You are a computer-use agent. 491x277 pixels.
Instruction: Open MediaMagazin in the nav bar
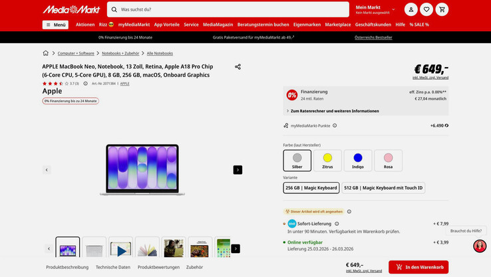pos(218,25)
